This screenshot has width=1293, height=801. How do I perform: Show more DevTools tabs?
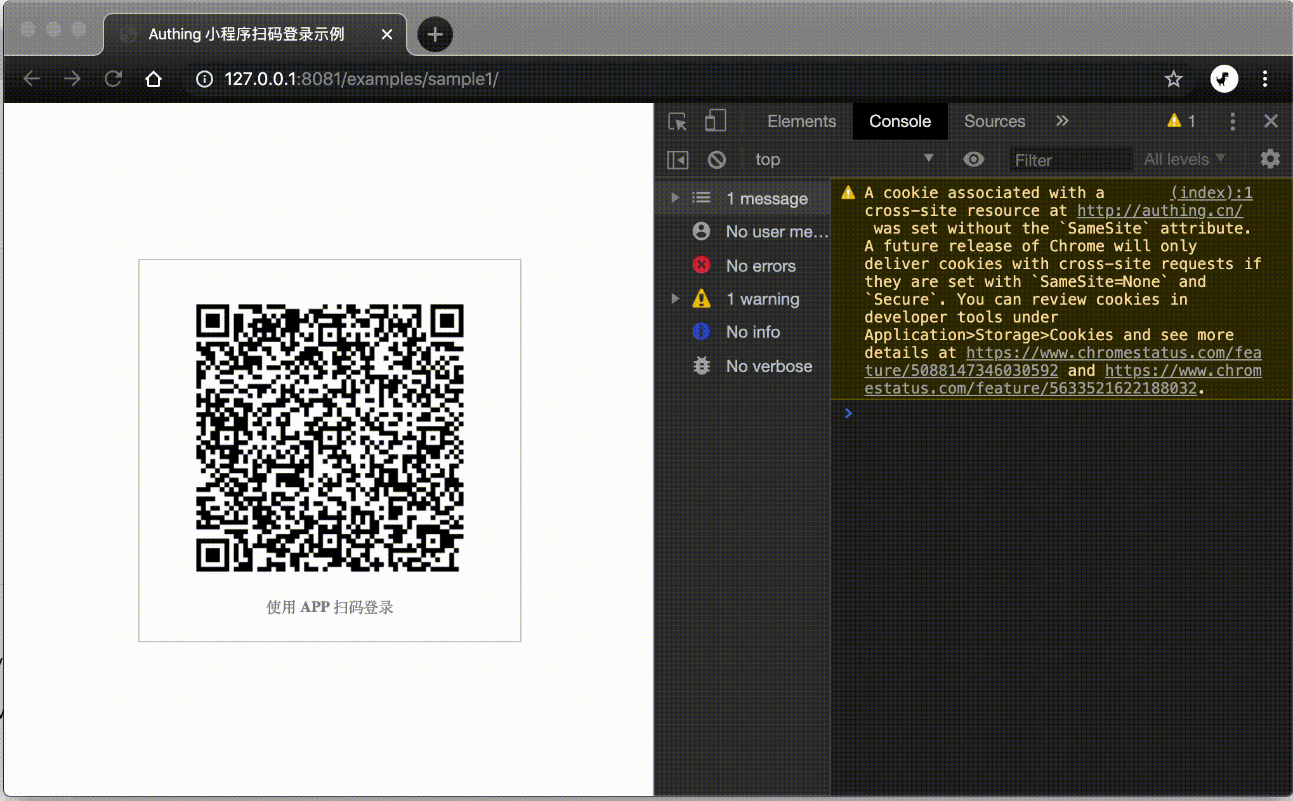click(x=1062, y=121)
